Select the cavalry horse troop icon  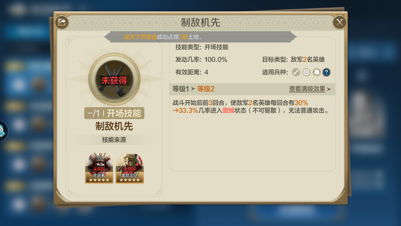(317, 72)
